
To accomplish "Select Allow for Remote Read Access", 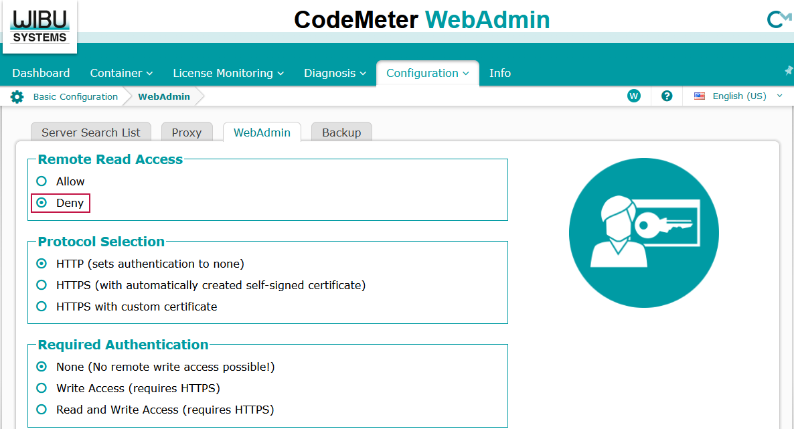I will [x=42, y=181].
